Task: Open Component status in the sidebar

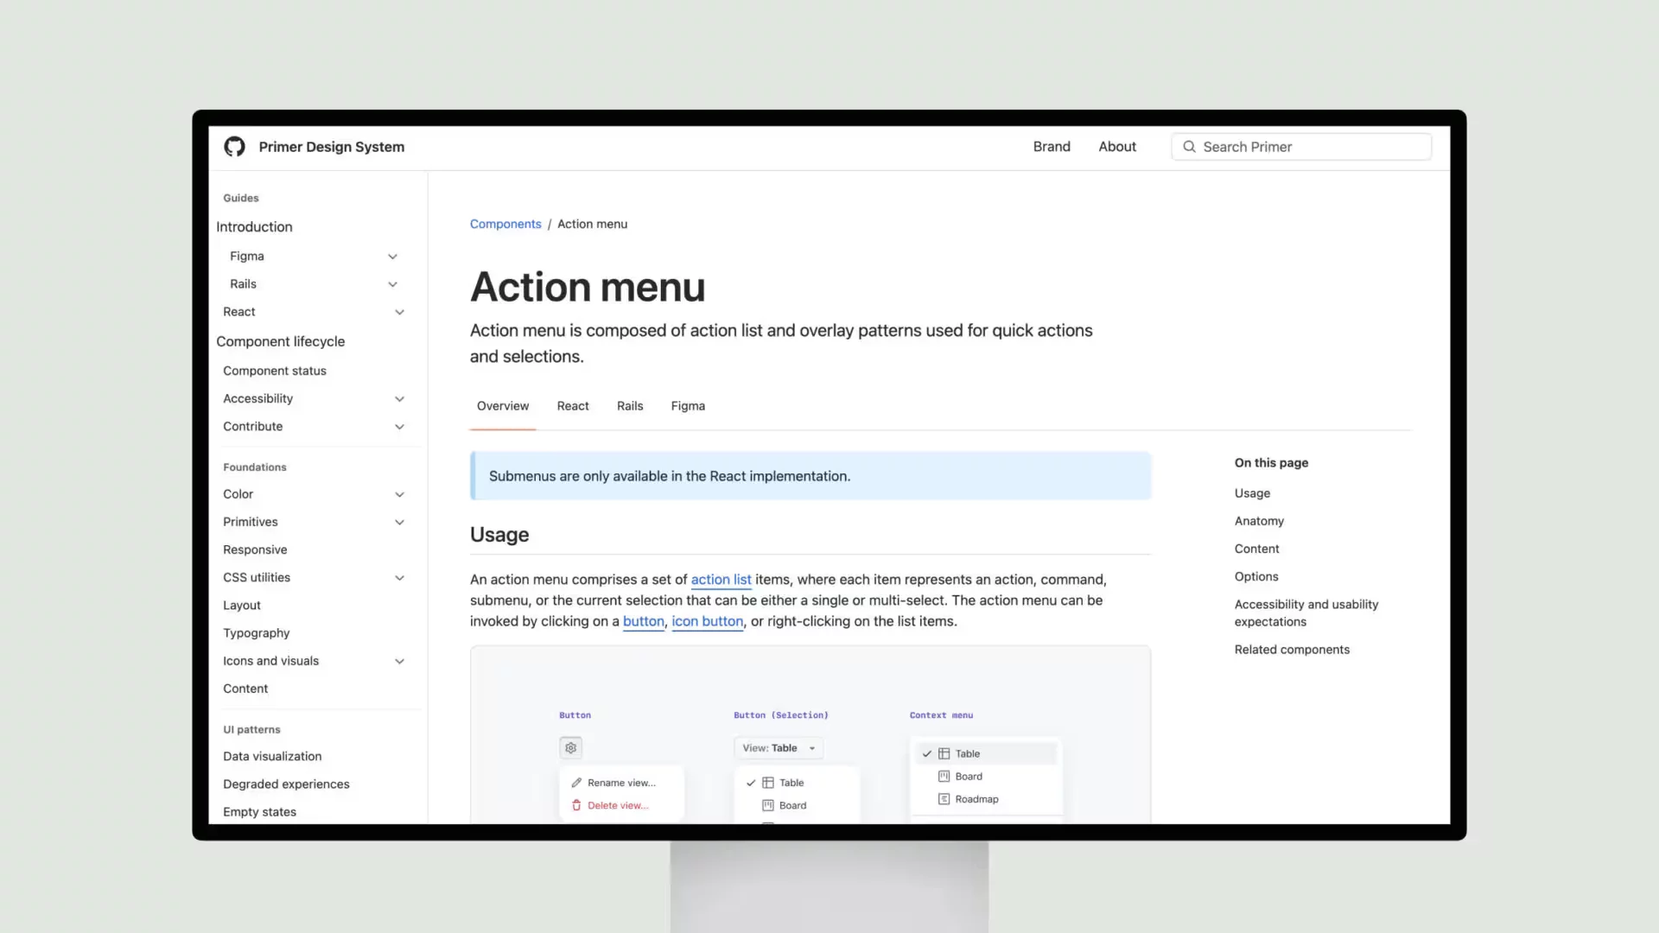Action: [x=275, y=371]
